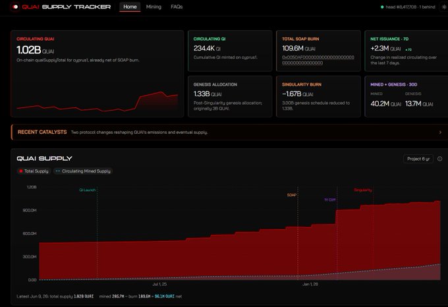Image resolution: width=448 pixels, height=307 pixels.
Task: Click the Mined + Genesis 30D heading
Action: coord(394,84)
